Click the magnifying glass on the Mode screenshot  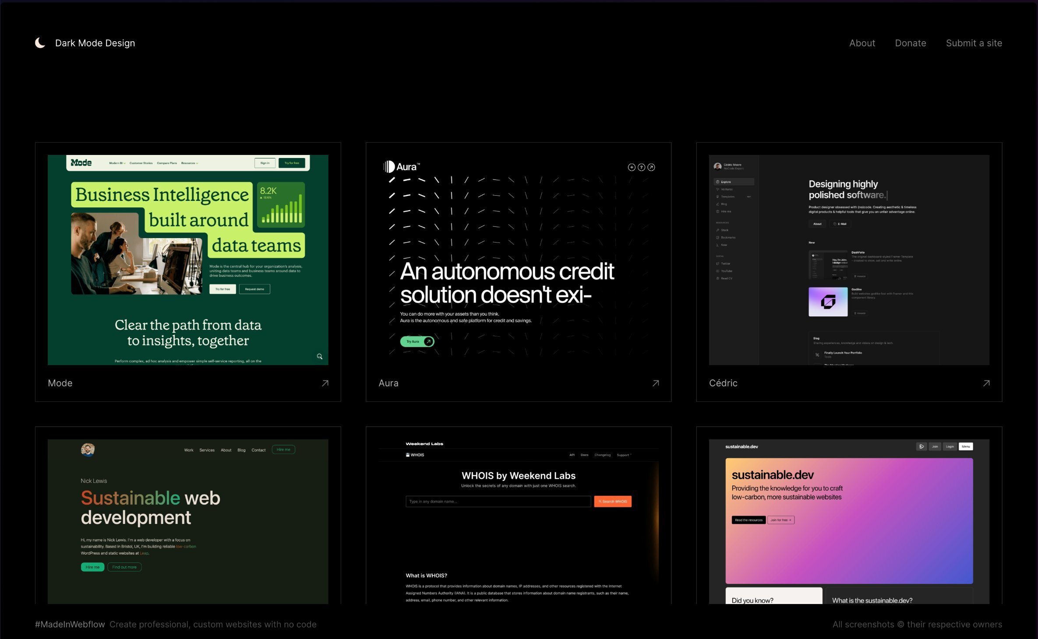[x=320, y=356]
